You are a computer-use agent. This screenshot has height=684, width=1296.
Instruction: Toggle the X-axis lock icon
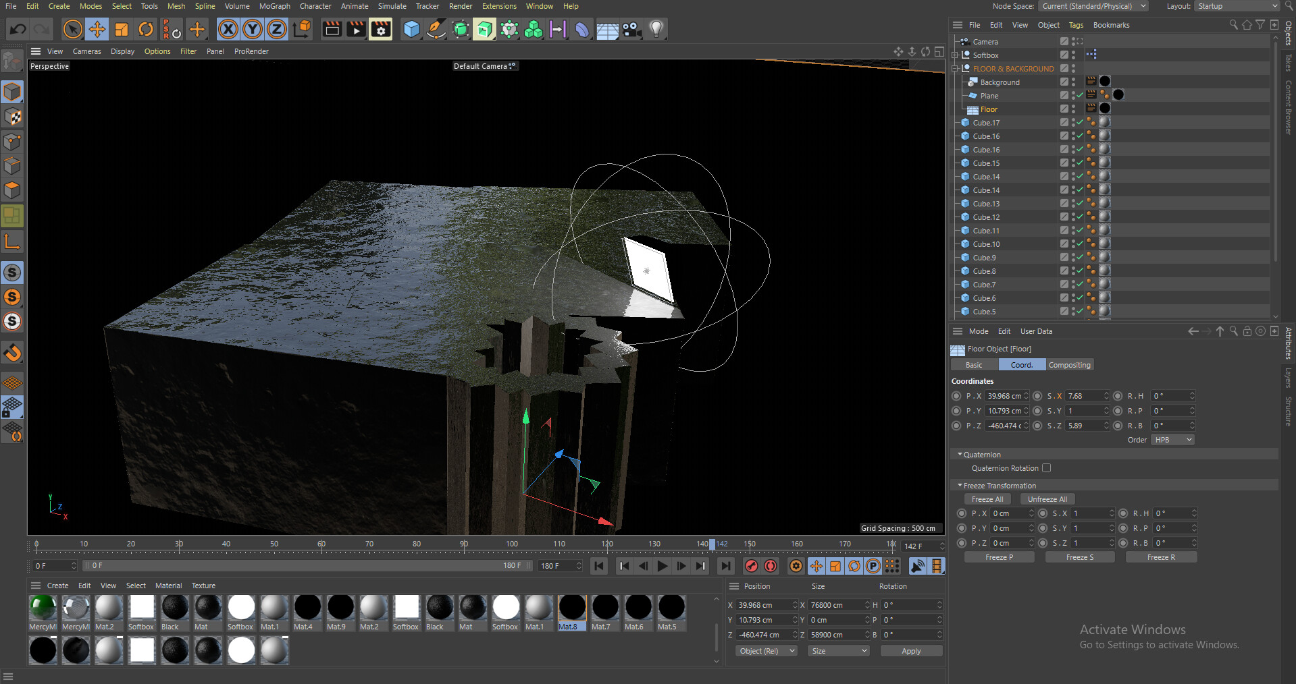(228, 29)
